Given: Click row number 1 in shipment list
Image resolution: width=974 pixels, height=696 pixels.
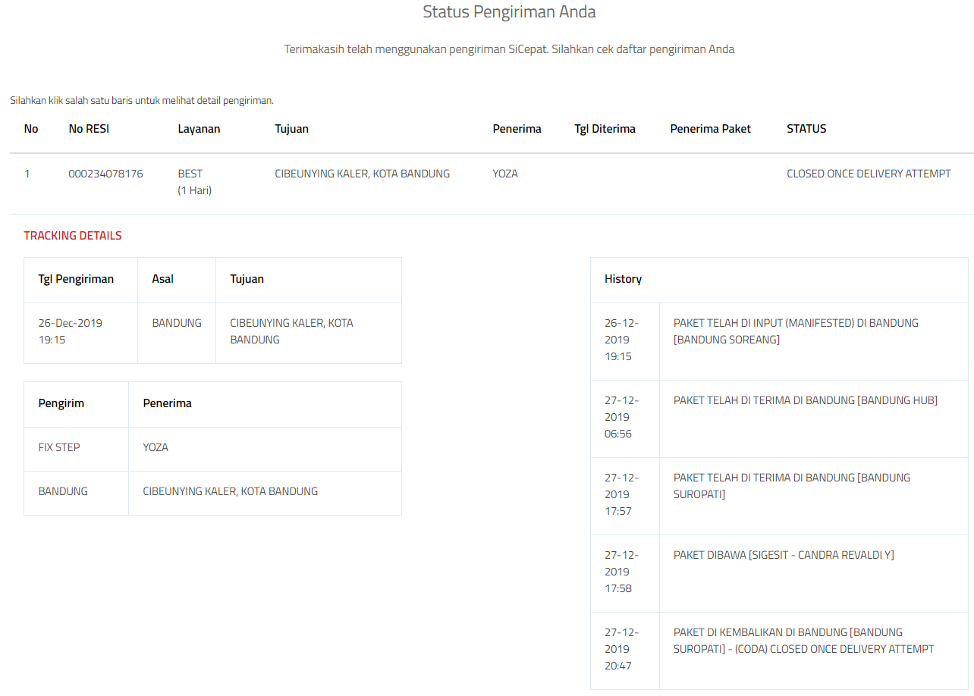Looking at the screenshot, I should (x=27, y=174).
